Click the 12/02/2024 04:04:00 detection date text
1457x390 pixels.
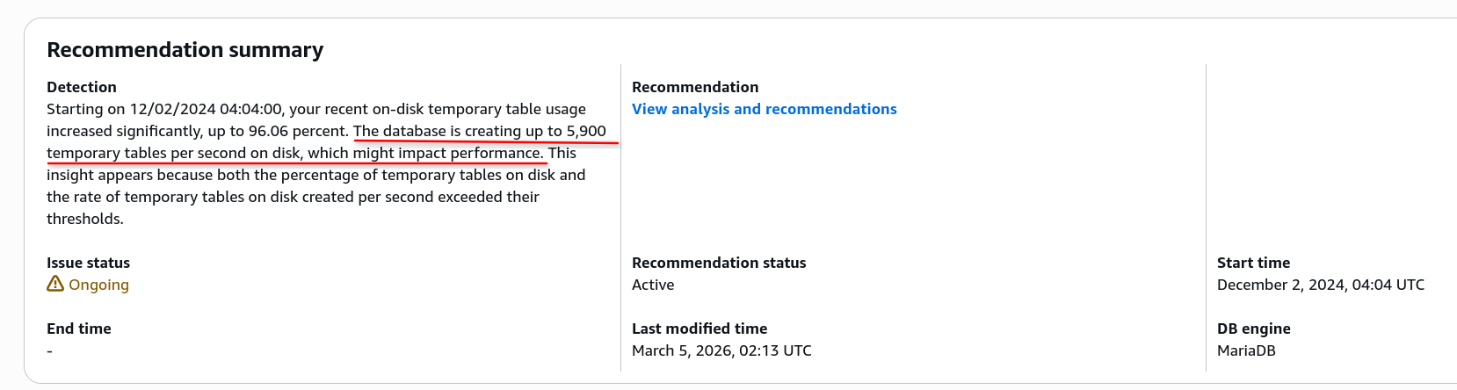pos(206,109)
